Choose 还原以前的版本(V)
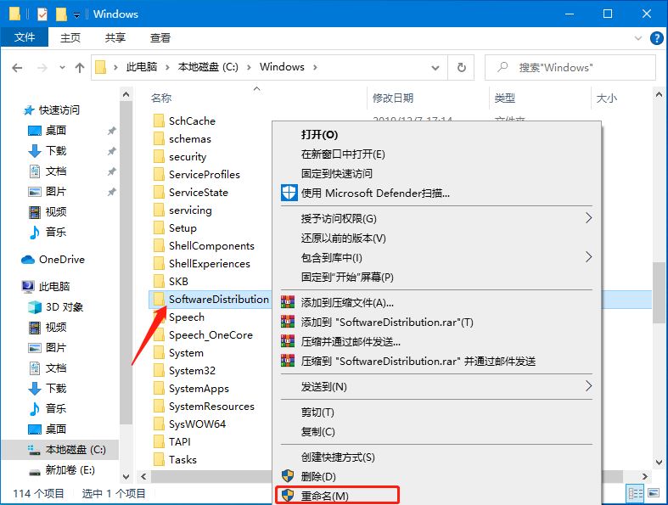The image size is (668, 505). click(x=344, y=238)
